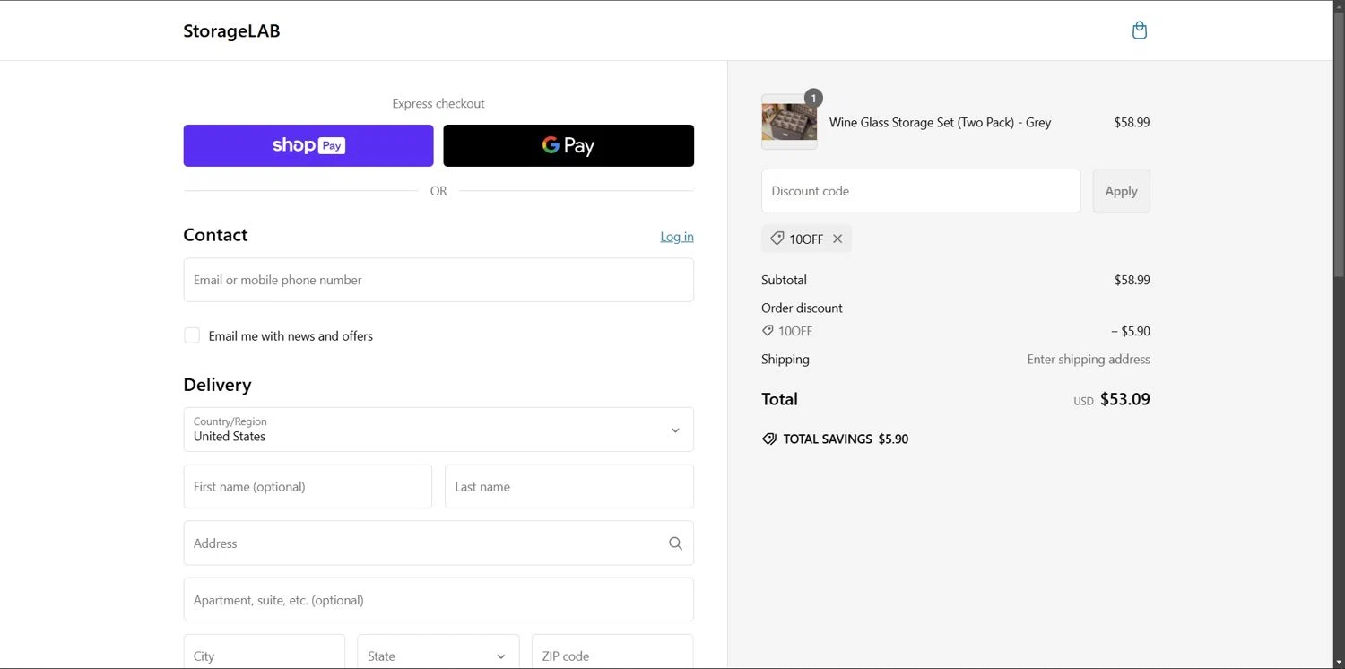1345x669 pixels.
Task: Click the Delivery section heading
Action: 217,385
